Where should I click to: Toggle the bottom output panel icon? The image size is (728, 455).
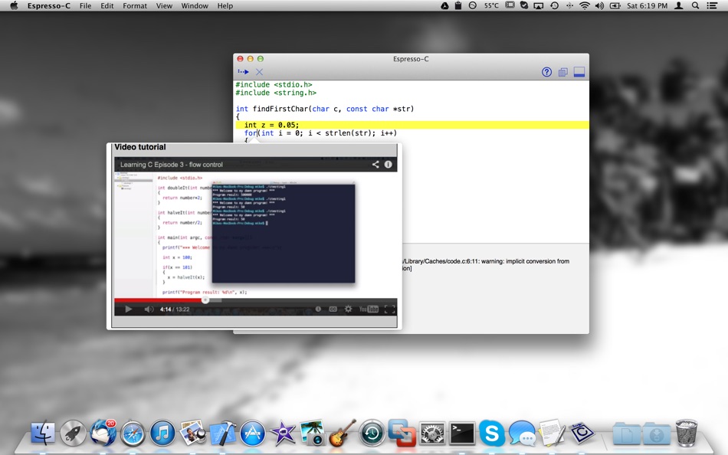(579, 72)
